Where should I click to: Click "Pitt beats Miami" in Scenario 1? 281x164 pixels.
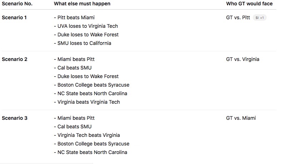76,17
